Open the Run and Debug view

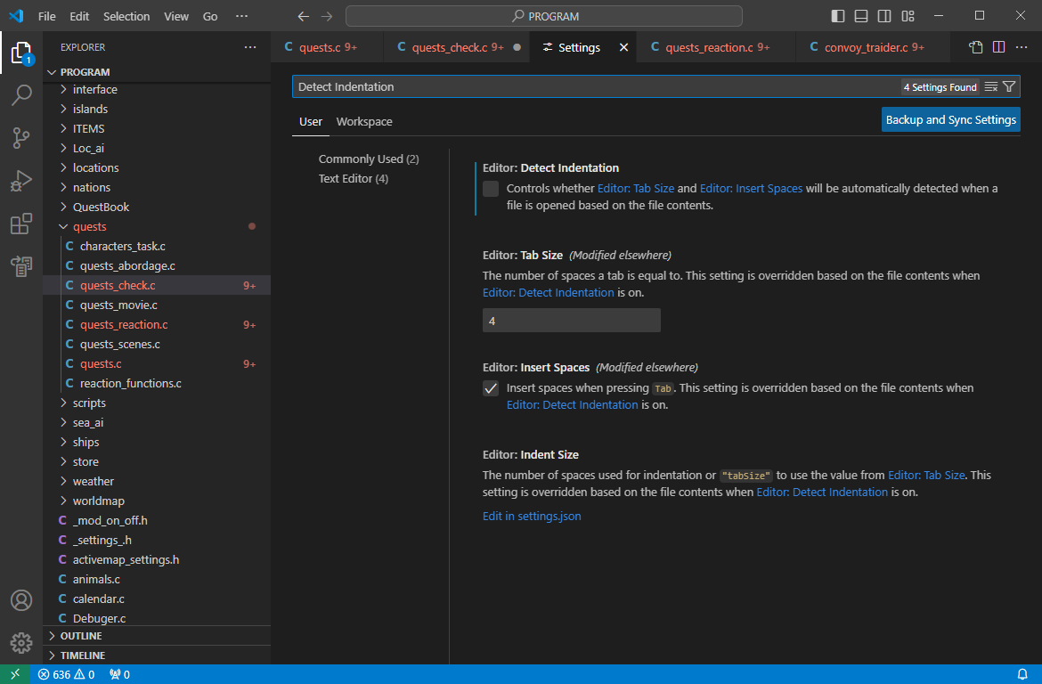[x=21, y=181]
